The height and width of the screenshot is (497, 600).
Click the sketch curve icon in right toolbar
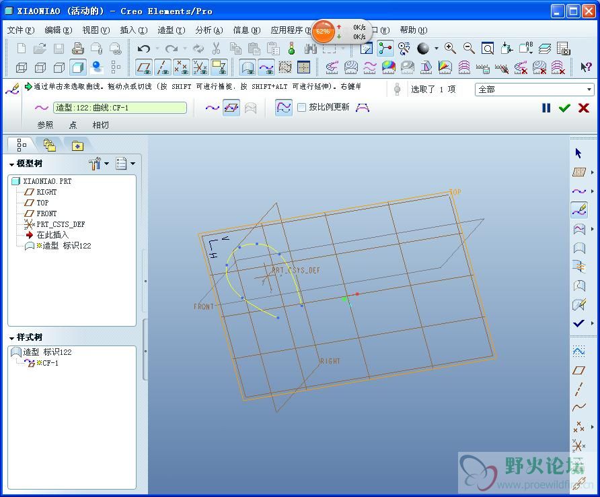coord(579,407)
